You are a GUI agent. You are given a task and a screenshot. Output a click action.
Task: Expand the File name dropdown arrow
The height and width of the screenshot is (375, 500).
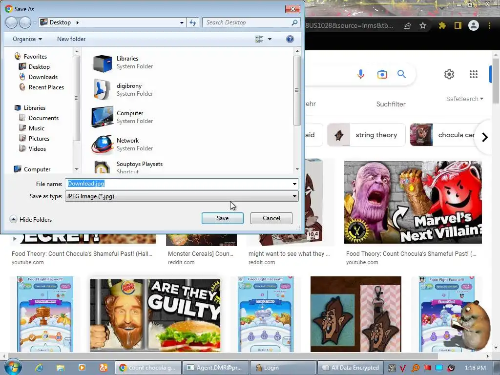294,184
